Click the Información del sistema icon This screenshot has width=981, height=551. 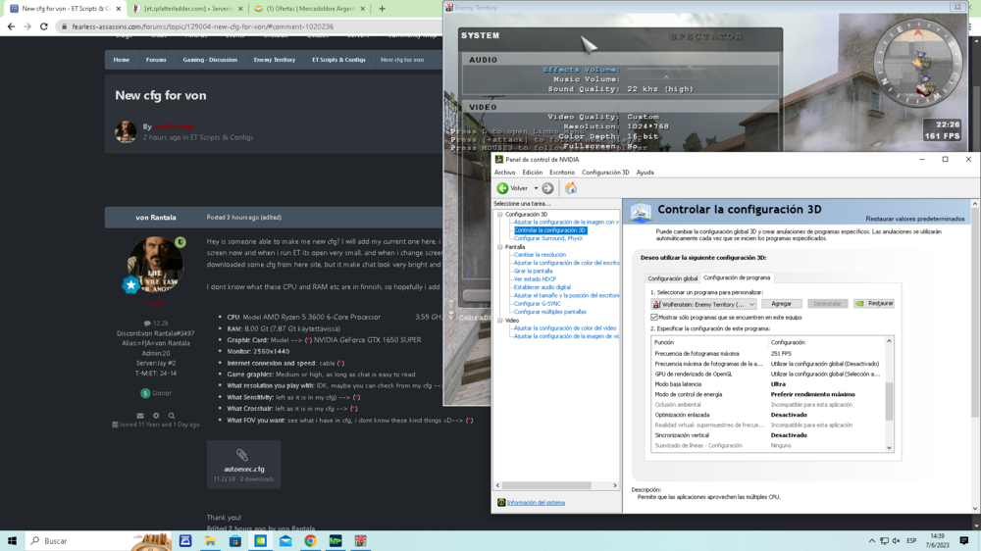[x=501, y=502]
